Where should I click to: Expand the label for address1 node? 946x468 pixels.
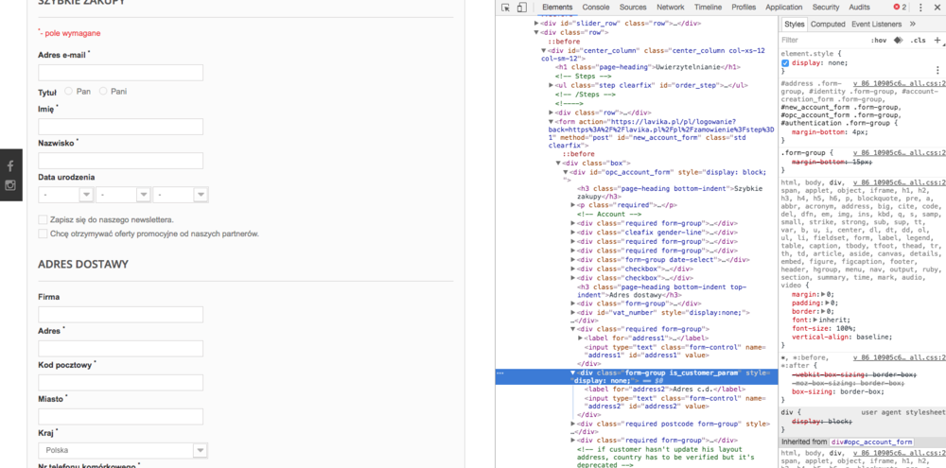tap(580, 338)
